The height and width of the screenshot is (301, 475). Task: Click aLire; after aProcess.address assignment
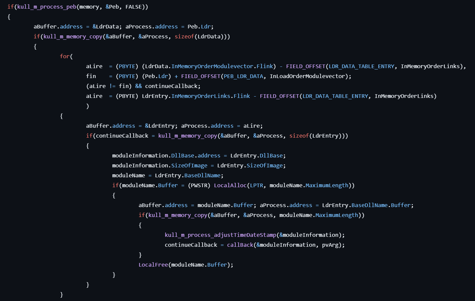coord(253,126)
